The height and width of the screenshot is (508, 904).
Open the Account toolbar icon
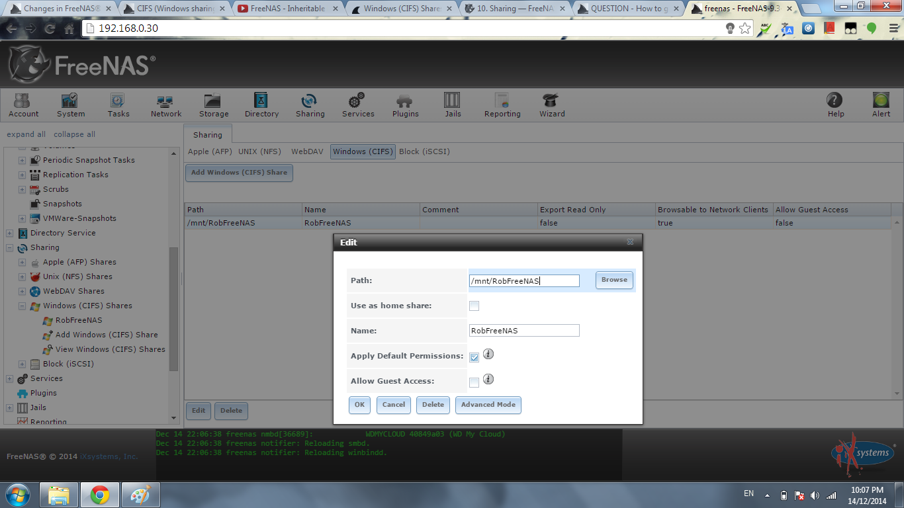tap(24, 105)
